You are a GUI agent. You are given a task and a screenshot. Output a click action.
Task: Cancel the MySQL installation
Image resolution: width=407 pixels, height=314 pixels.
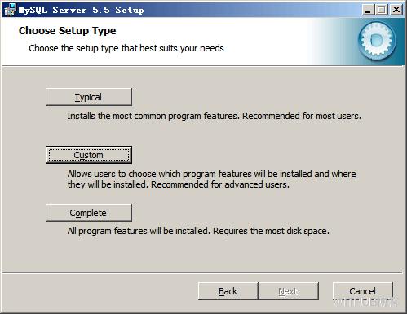click(363, 291)
